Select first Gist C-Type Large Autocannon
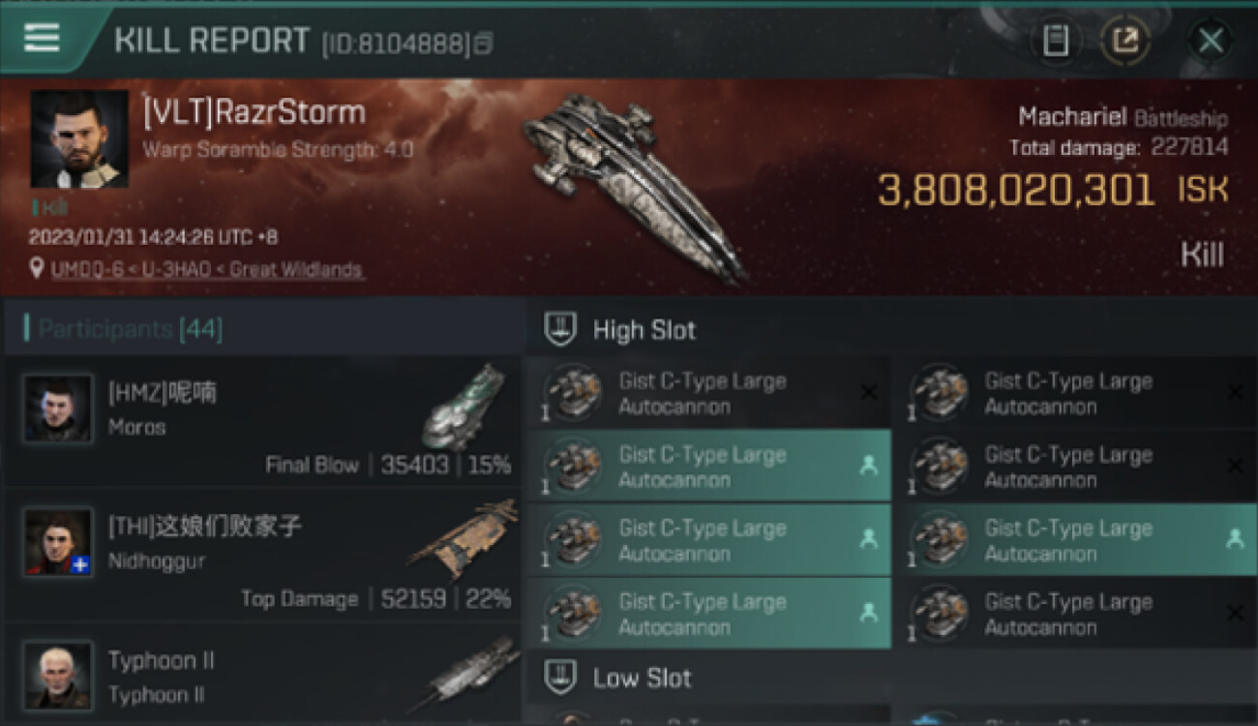This screenshot has width=1258, height=726. [708, 393]
